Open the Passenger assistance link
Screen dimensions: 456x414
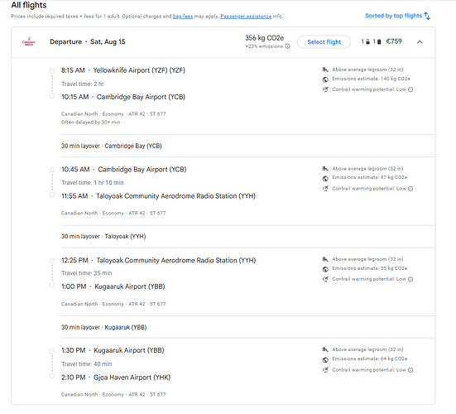coord(246,17)
